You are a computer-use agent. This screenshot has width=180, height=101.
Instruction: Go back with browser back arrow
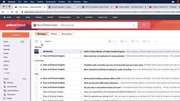(3, 12)
